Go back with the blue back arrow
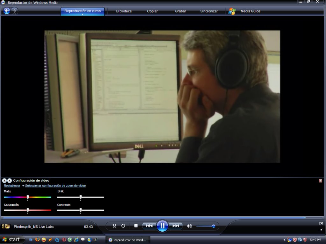The width and height of the screenshot is (326, 244). (x=7, y=11)
